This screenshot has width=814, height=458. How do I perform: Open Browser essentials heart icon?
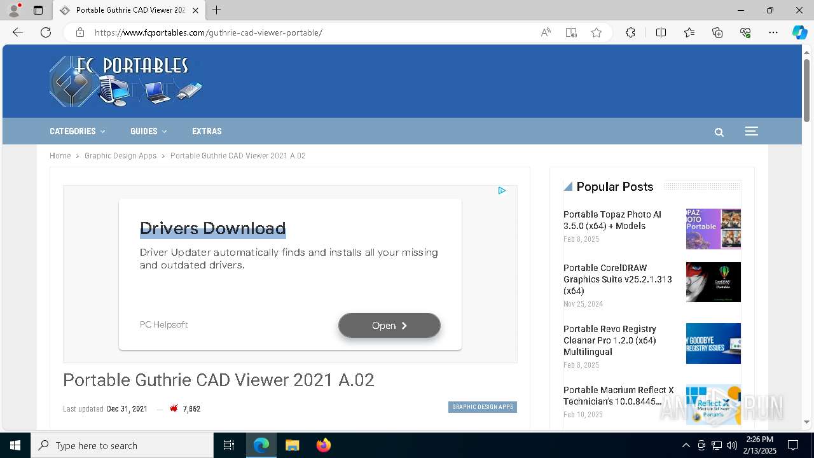[x=745, y=32]
